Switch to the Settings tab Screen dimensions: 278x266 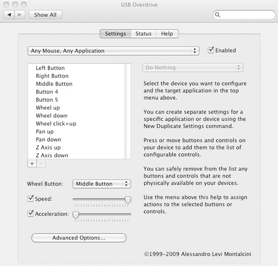(115, 33)
